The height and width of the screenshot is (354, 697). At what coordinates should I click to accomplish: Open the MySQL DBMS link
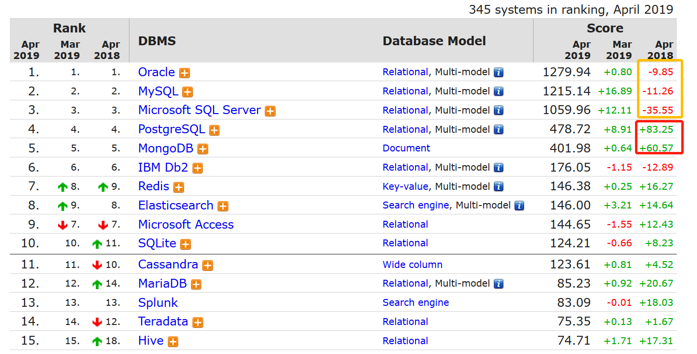tap(158, 91)
